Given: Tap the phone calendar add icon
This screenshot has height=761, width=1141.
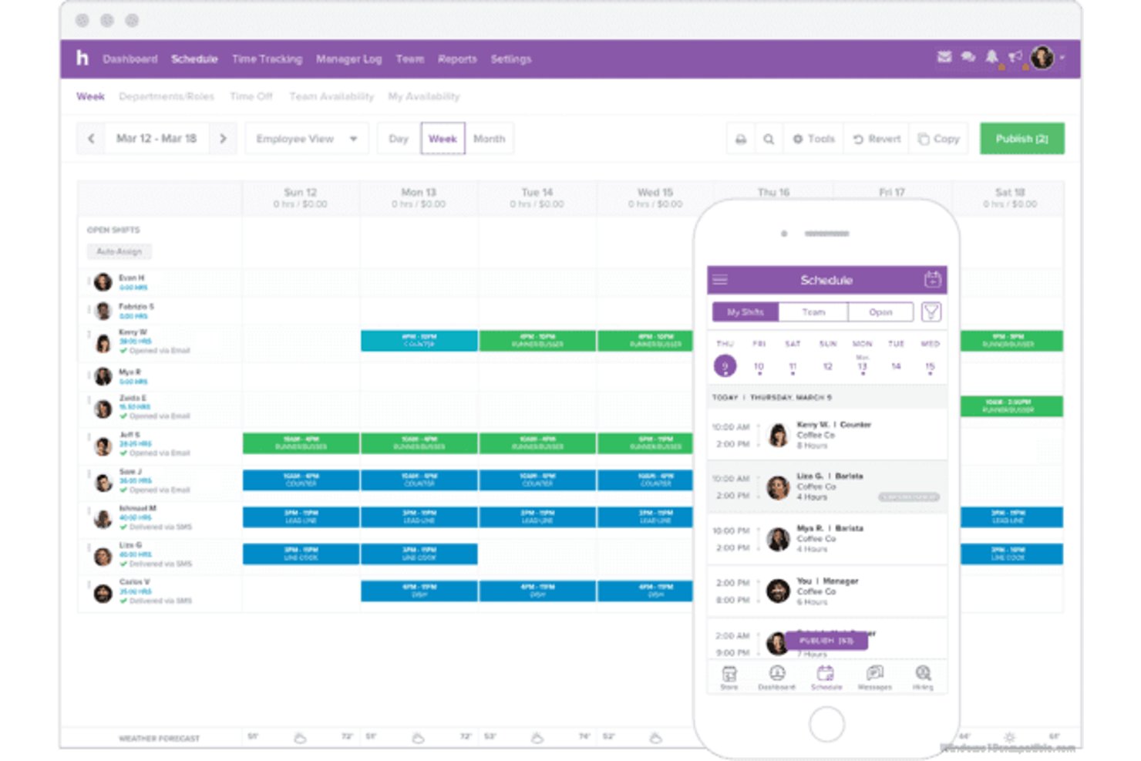Looking at the screenshot, I should coord(932,279).
